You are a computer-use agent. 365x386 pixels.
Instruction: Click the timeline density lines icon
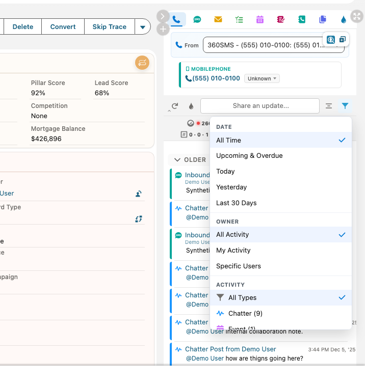329,106
